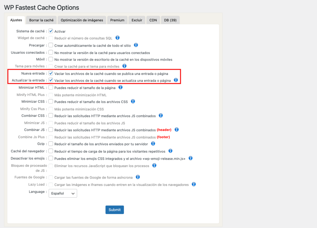Open info icon for Bloqueo de procesado de JS
The height and width of the screenshot is (228, 317).
(154, 166)
